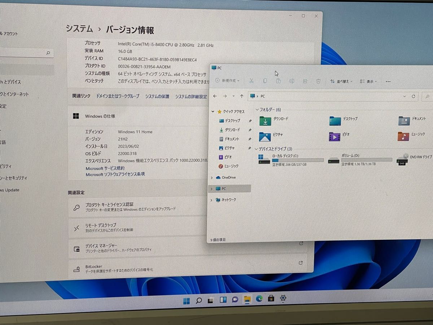Screen dimensions: 433x325
Task: Select DVD RW ドライブ
Action: (415, 159)
